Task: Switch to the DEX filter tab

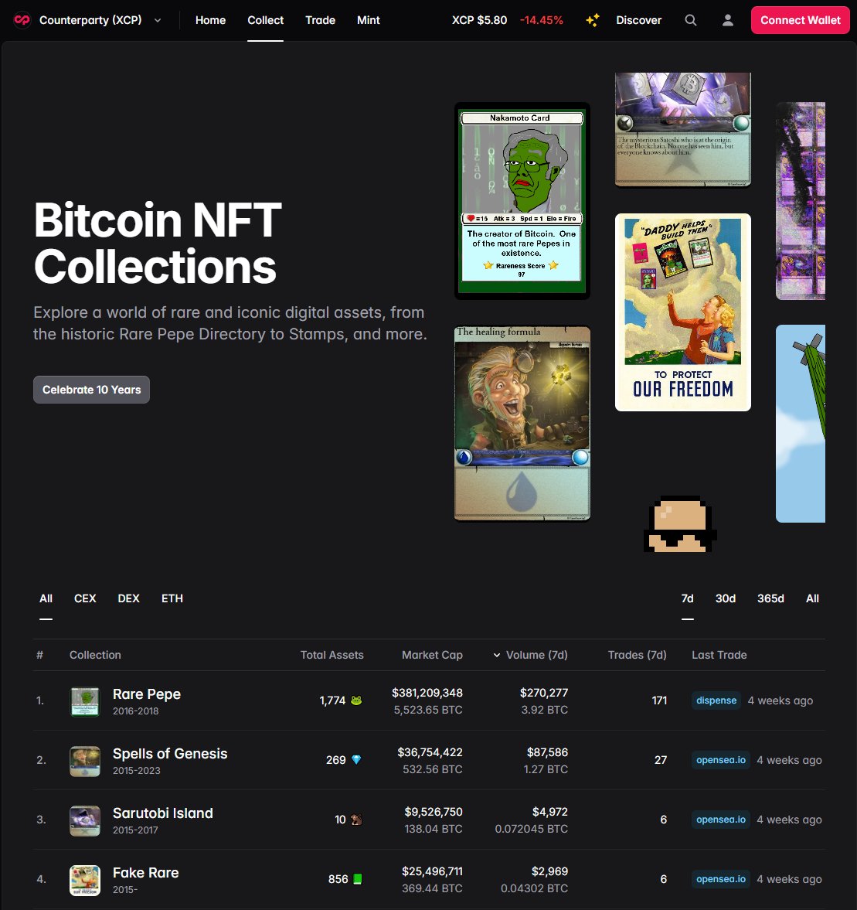Action: tap(129, 598)
